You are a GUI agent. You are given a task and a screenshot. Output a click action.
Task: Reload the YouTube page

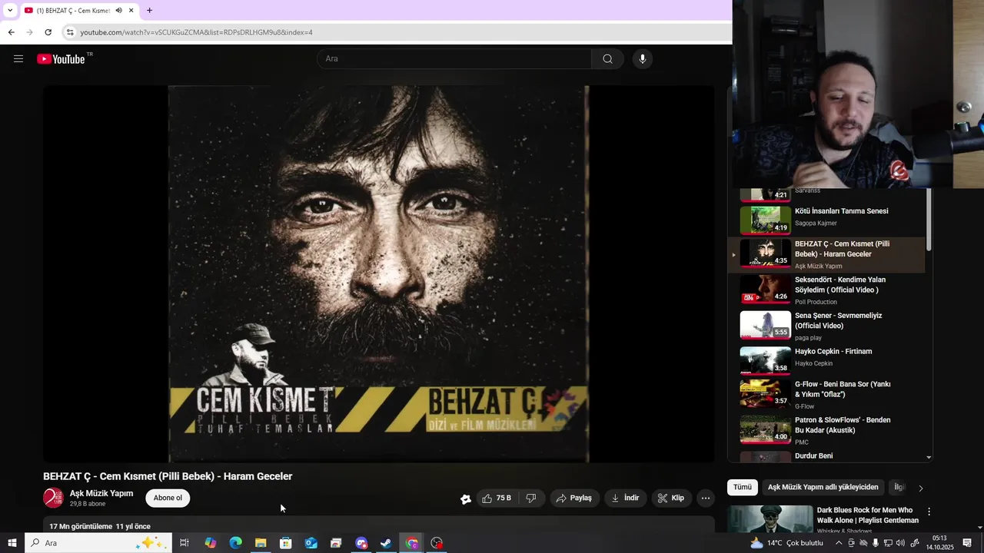pyautogui.click(x=48, y=32)
